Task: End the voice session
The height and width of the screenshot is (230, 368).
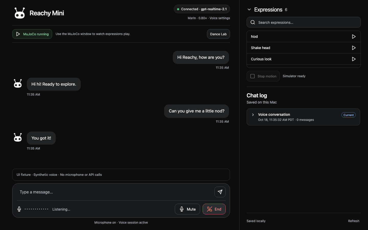Action: pos(214,209)
